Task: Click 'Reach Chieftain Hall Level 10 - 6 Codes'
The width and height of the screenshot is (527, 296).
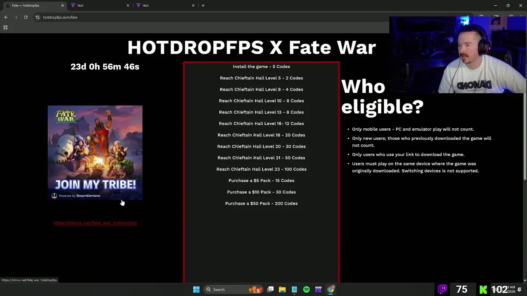Action: [x=261, y=101]
